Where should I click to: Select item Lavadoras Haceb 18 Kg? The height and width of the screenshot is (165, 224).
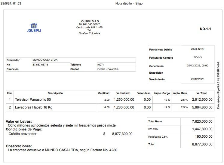[x=34, y=107]
